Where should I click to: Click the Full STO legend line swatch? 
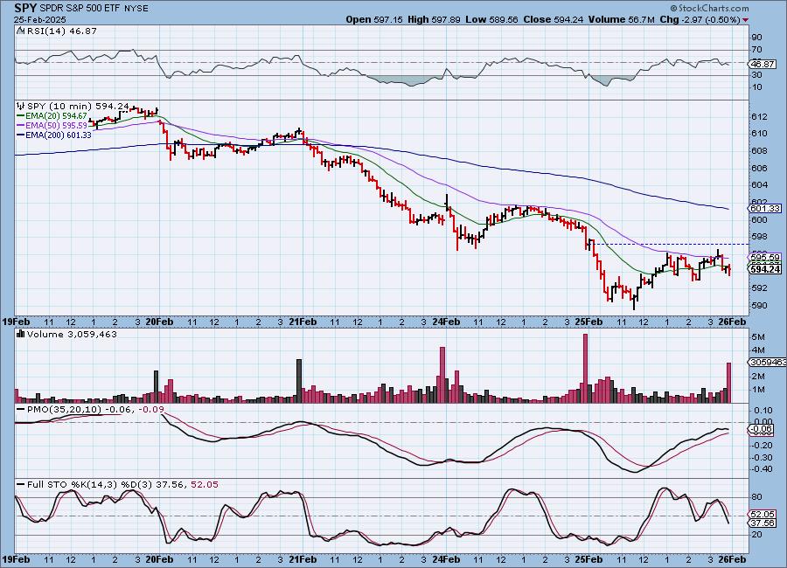click(21, 485)
